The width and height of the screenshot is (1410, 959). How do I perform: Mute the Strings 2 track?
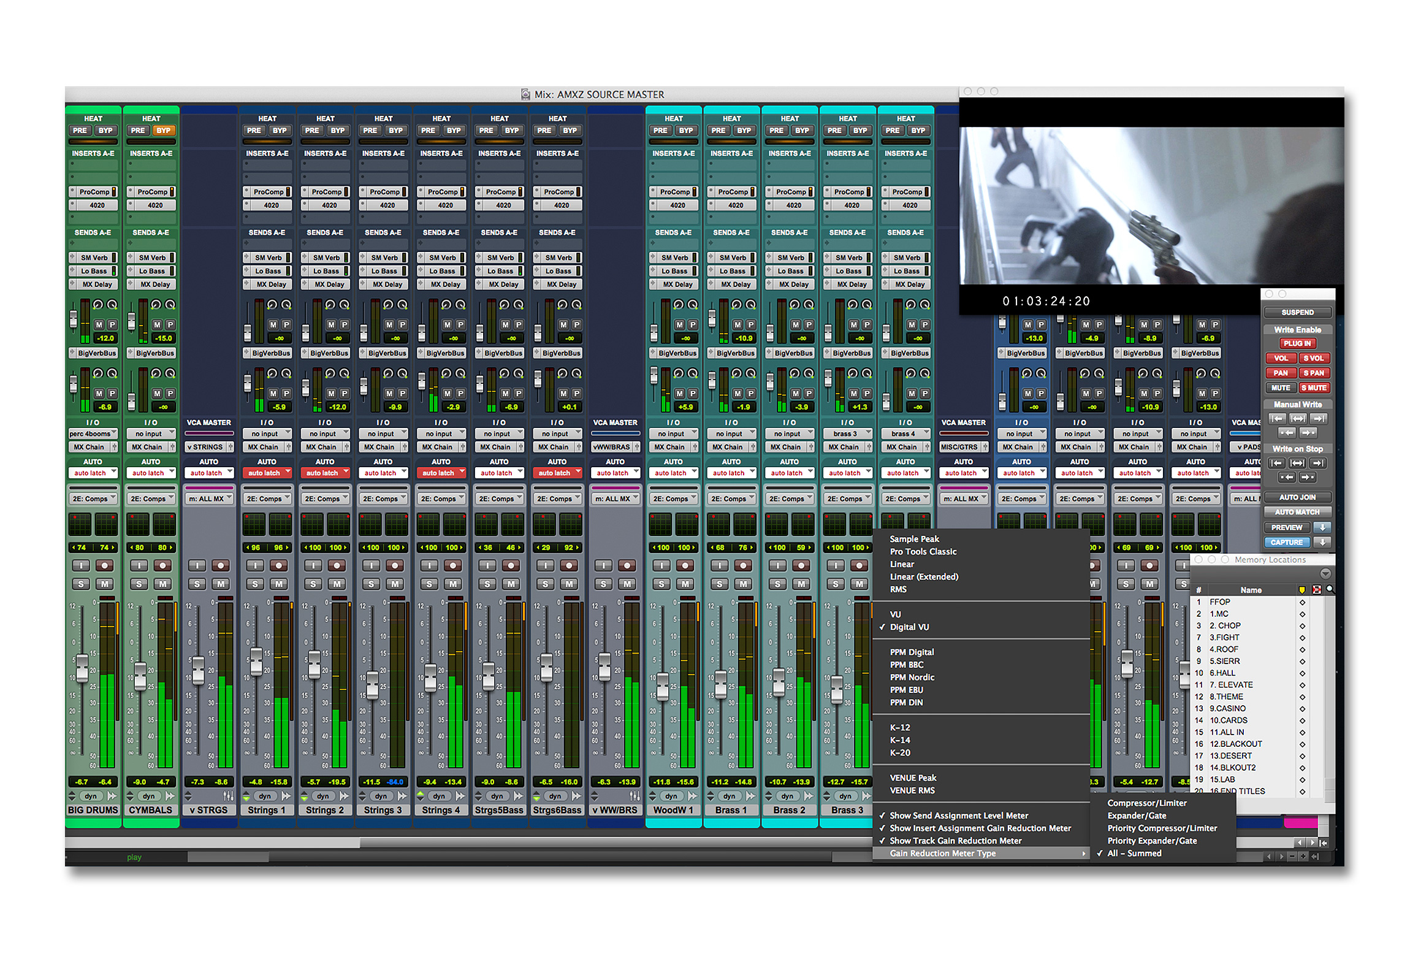[337, 584]
